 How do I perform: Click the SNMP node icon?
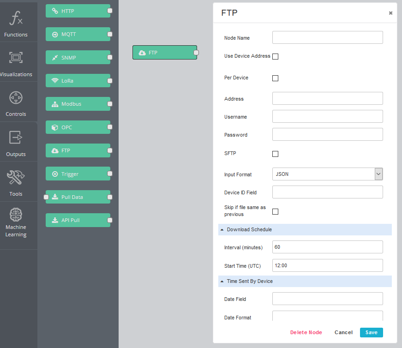[55, 57]
